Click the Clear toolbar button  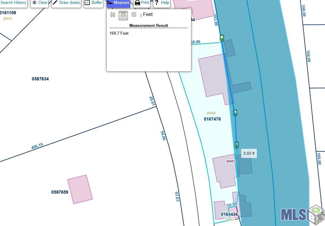40,3
